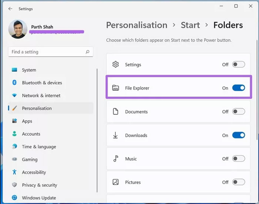Click the back arrow in Settings title bar
Image resolution: width=259 pixels, height=204 pixels.
point(10,9)
